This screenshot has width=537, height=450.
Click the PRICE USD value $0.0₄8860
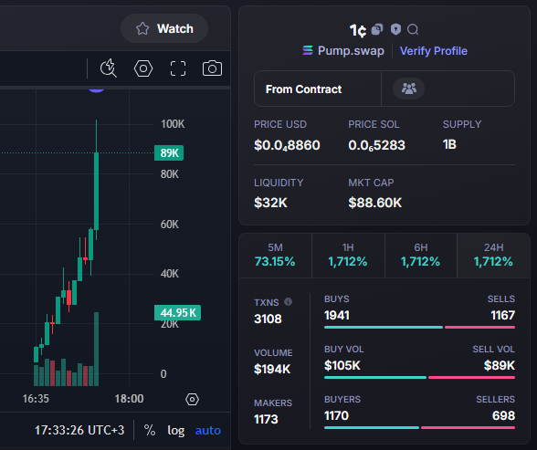point(287,145)
